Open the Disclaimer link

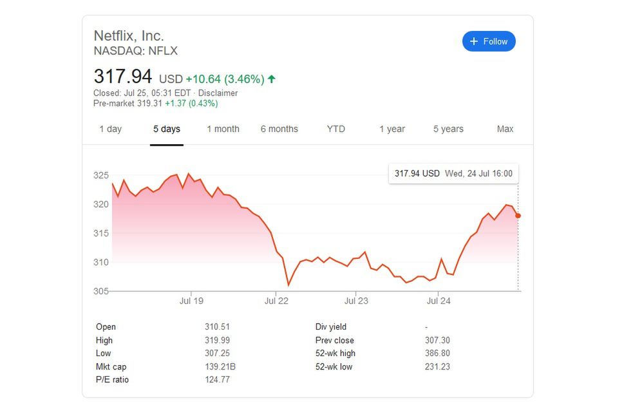(x=218, y=93)
